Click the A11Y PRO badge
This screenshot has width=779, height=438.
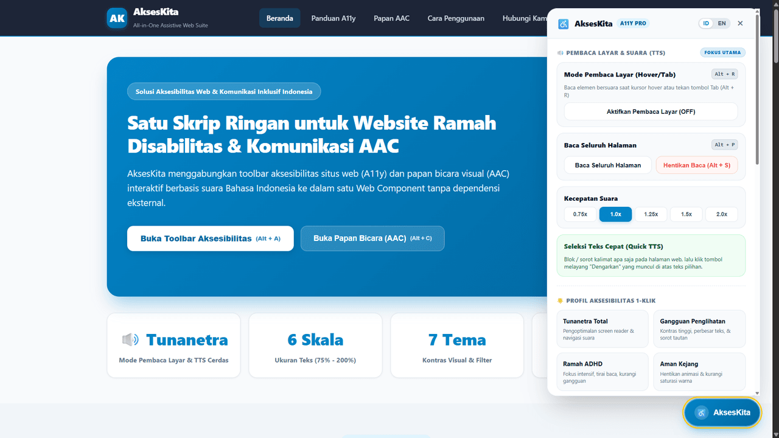pyautogui.click(x=634, y=23)
